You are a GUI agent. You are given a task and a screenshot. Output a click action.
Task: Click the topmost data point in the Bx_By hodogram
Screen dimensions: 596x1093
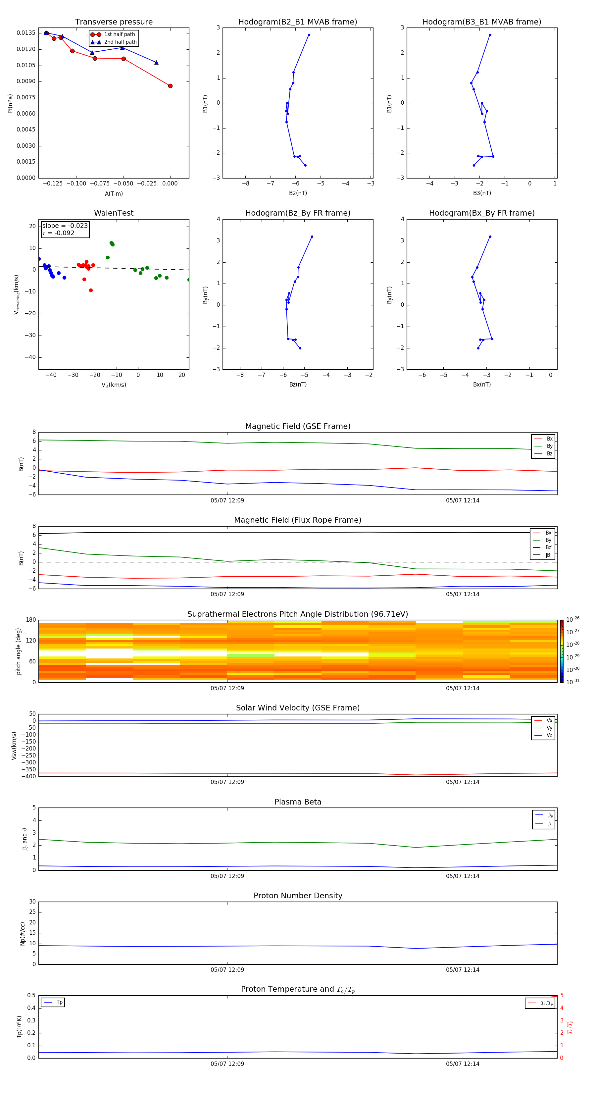coord(490,237)
